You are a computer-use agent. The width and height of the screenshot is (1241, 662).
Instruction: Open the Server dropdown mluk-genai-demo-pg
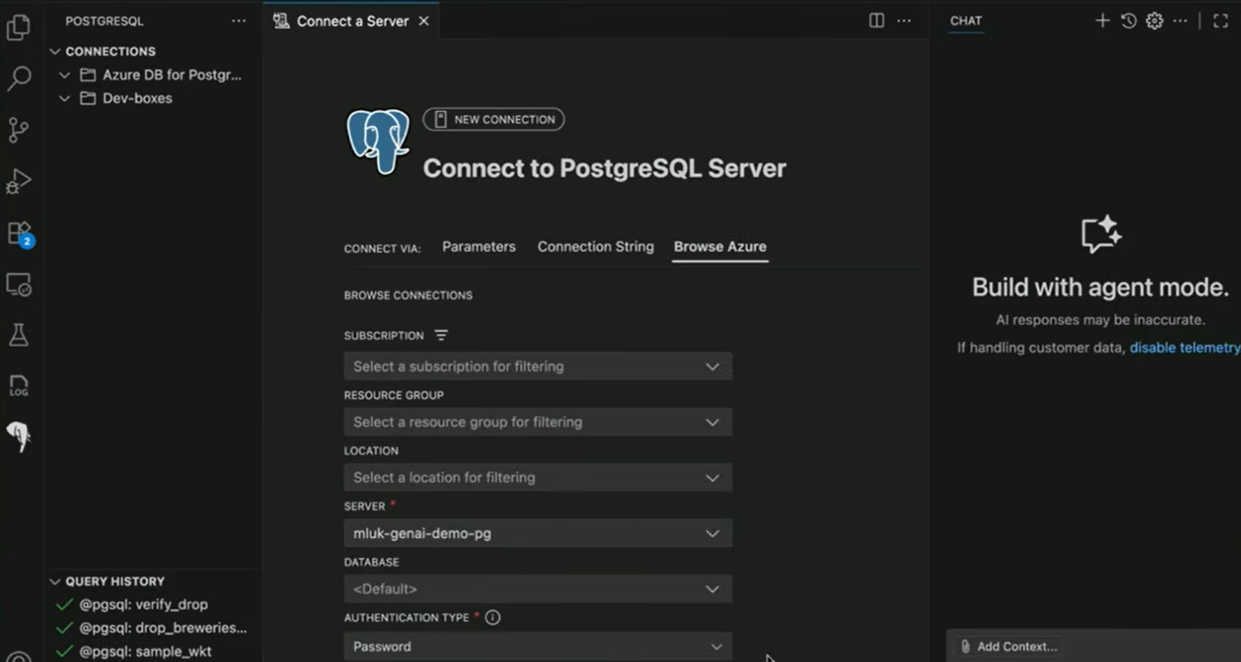[x=538, y=534]
